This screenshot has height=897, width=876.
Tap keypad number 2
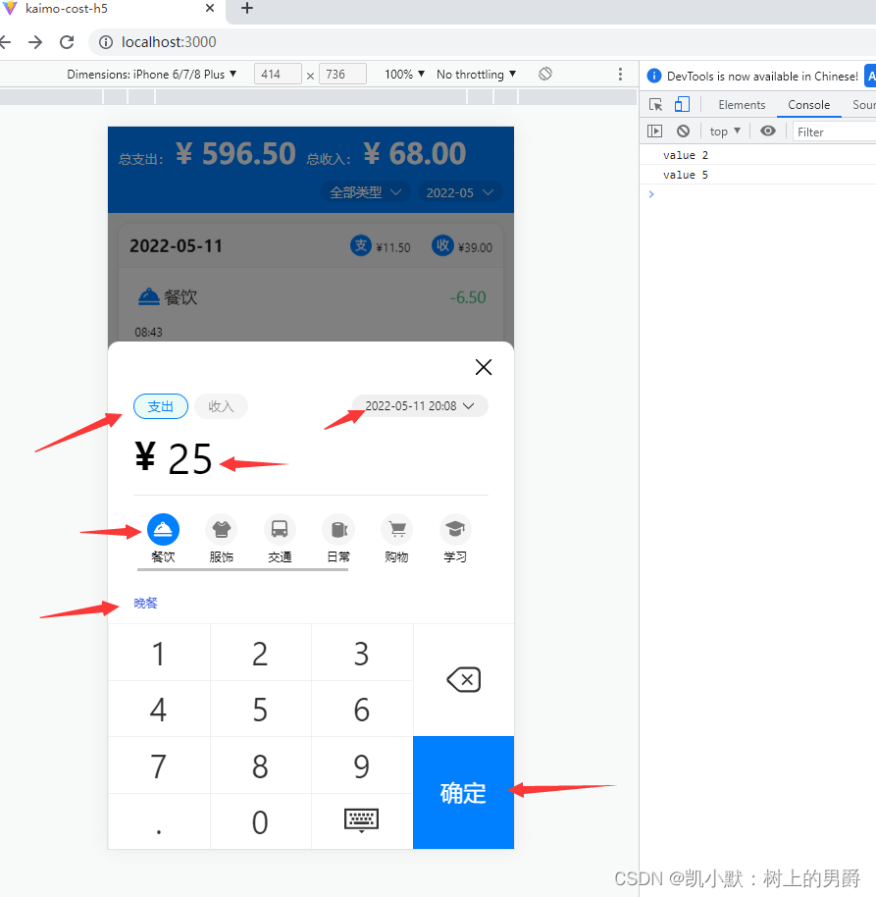click(260, 653)
